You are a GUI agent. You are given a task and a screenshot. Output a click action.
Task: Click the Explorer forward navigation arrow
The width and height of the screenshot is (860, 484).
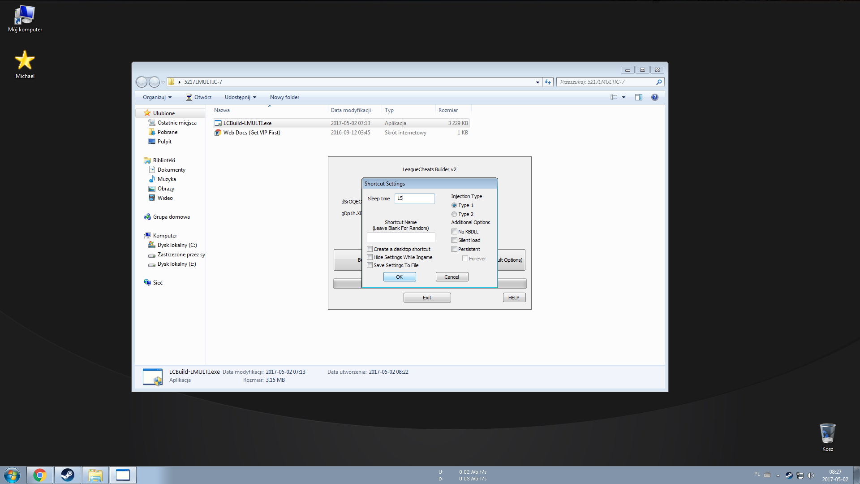point(154,82)
